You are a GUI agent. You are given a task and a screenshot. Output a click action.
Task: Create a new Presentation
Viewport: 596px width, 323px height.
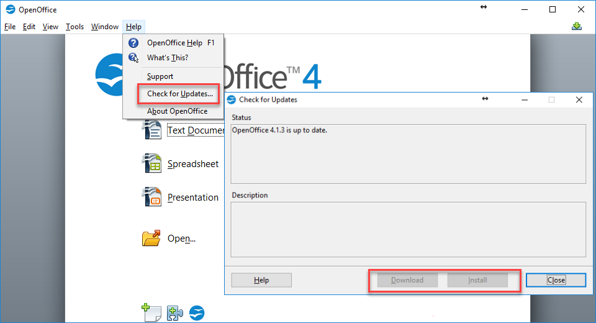coord(193,198)
